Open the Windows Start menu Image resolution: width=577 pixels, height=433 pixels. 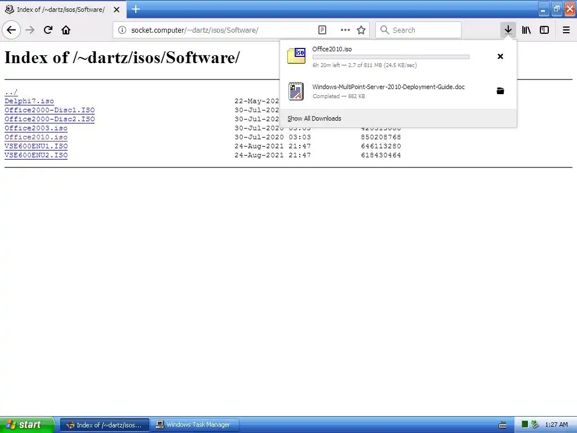[x=27, y=425]
